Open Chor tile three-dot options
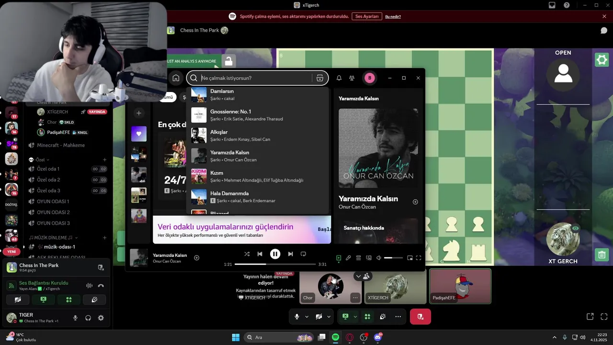The height and width of the screenshot is (345, 613). tap(355, 298)
